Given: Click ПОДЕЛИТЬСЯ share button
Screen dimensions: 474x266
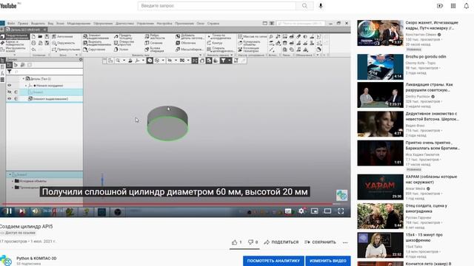Looking at the screenshot, I should click(281, 242).
